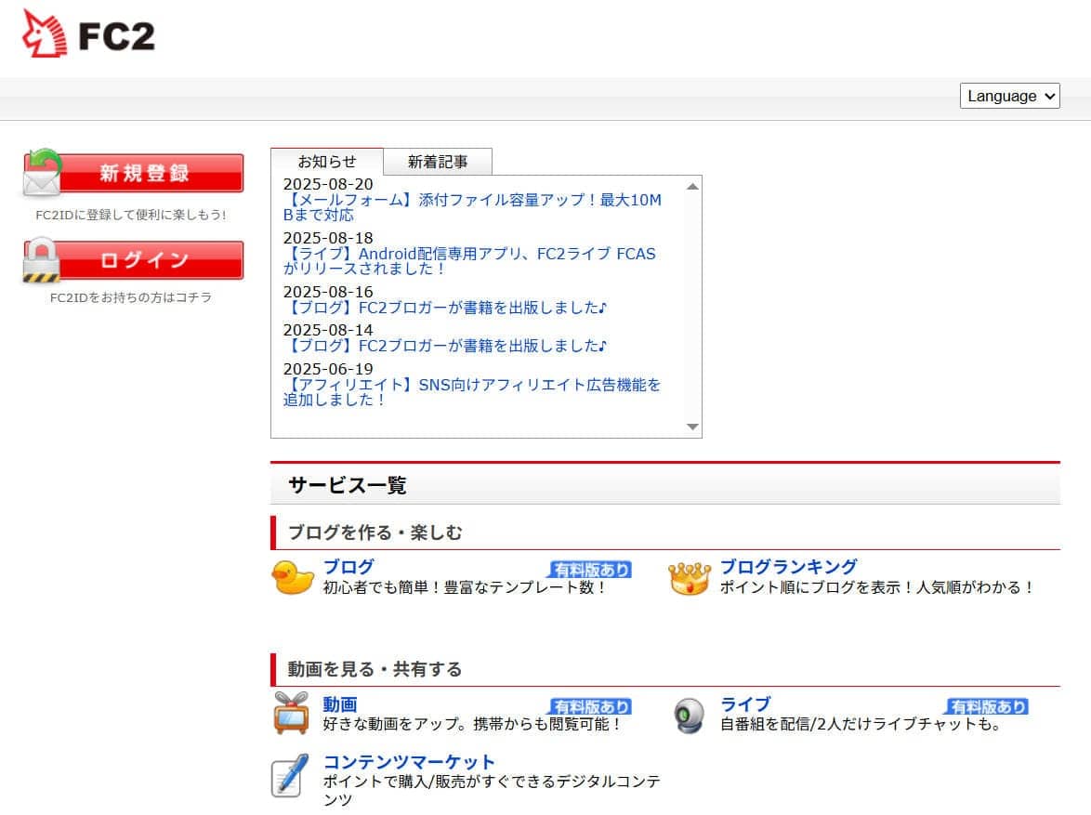
Task: Click the television 動画 icon
Action: pos(291,714)
